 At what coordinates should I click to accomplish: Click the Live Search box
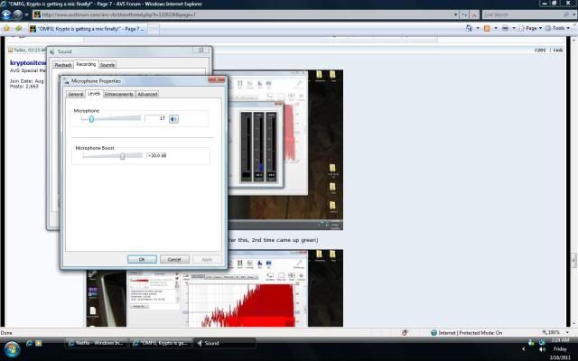coord(523,14)
